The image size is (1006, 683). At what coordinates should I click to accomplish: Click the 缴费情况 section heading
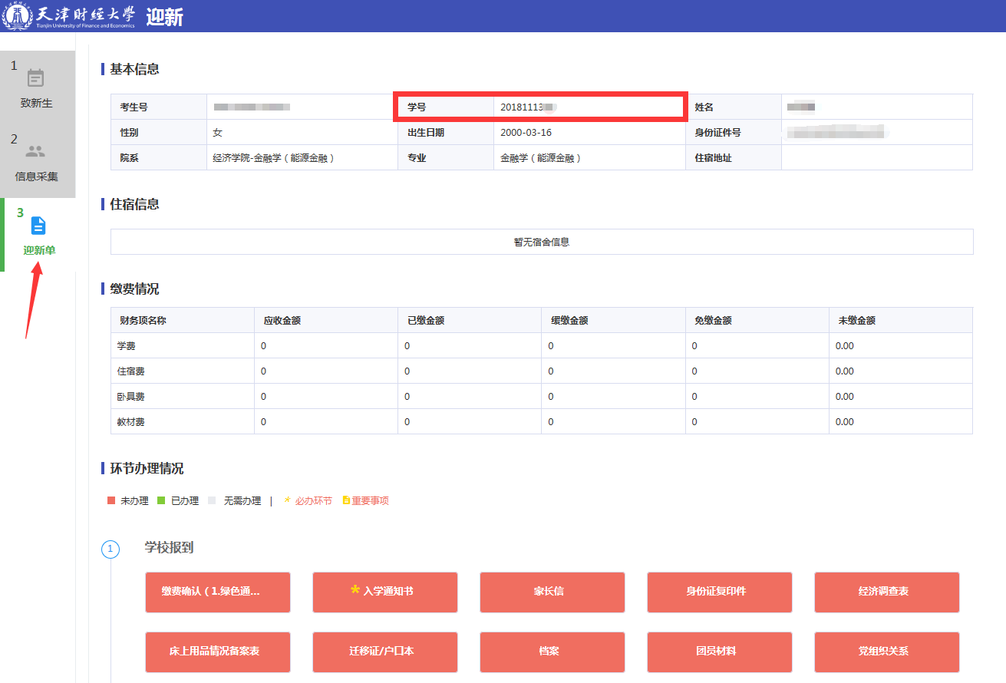[135, 289]
